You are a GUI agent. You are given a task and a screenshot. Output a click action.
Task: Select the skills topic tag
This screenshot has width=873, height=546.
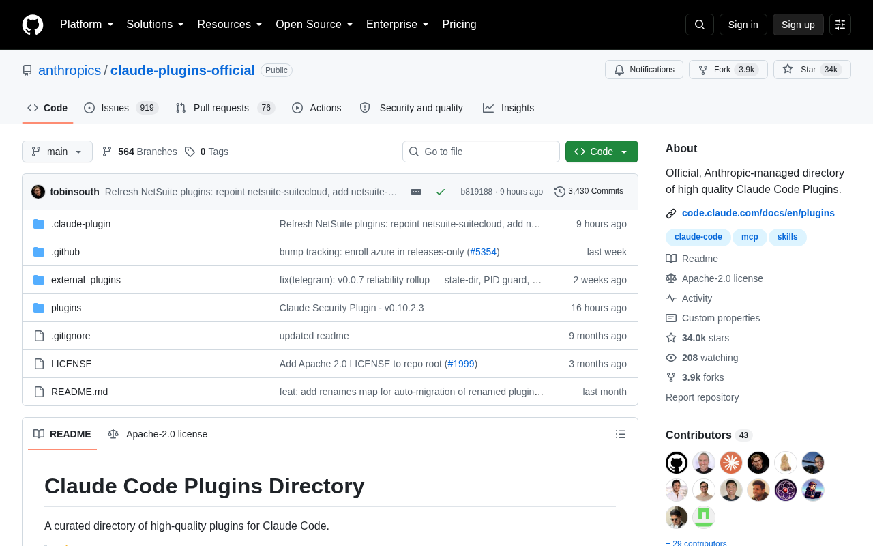click(x=788, y=237)
